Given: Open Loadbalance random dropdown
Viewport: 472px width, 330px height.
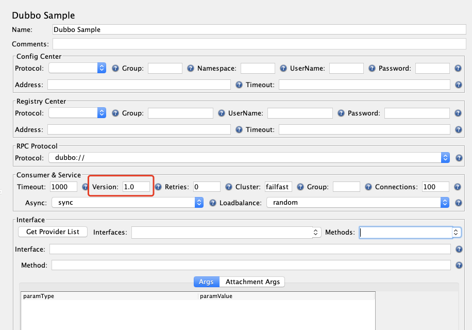Looking at the screenshot, I should point(358,203).
